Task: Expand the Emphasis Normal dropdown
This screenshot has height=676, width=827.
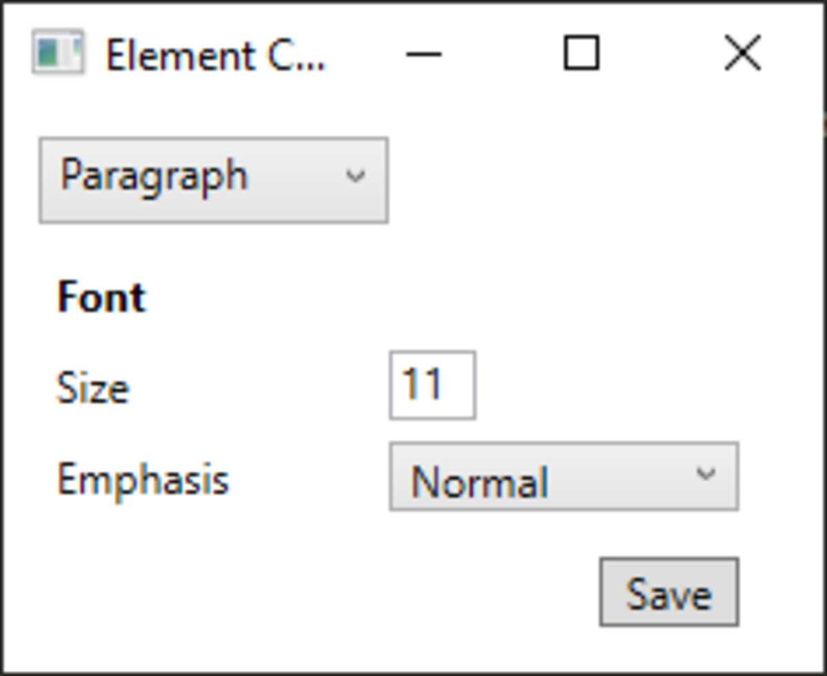Action: click(563, 477)
